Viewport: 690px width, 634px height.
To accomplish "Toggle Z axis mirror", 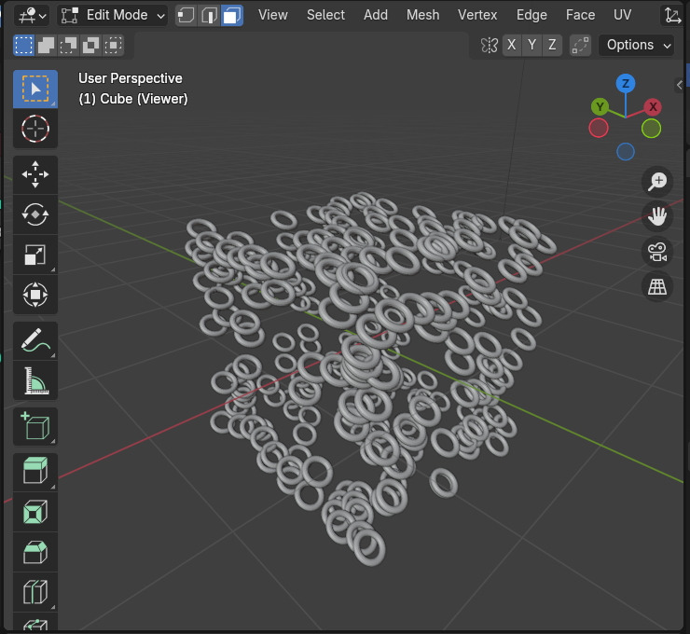I will pos(552,45).
